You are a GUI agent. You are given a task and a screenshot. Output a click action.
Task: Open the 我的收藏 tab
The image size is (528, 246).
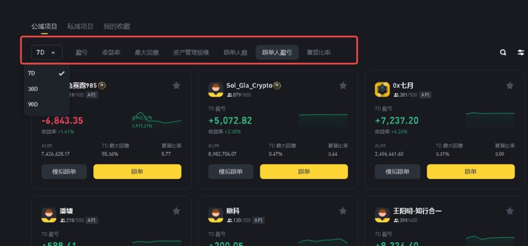click(117, 26)
